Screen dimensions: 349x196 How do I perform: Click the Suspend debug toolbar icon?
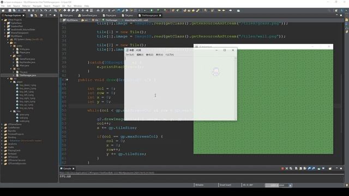29,10
